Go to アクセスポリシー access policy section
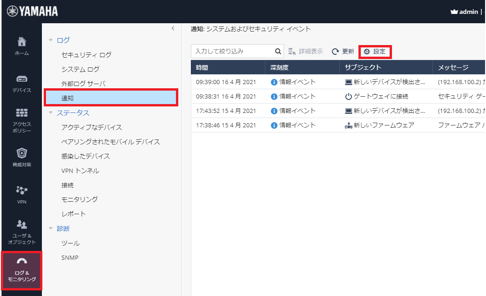Screen dimensions: 486x296 coord(21,120)
